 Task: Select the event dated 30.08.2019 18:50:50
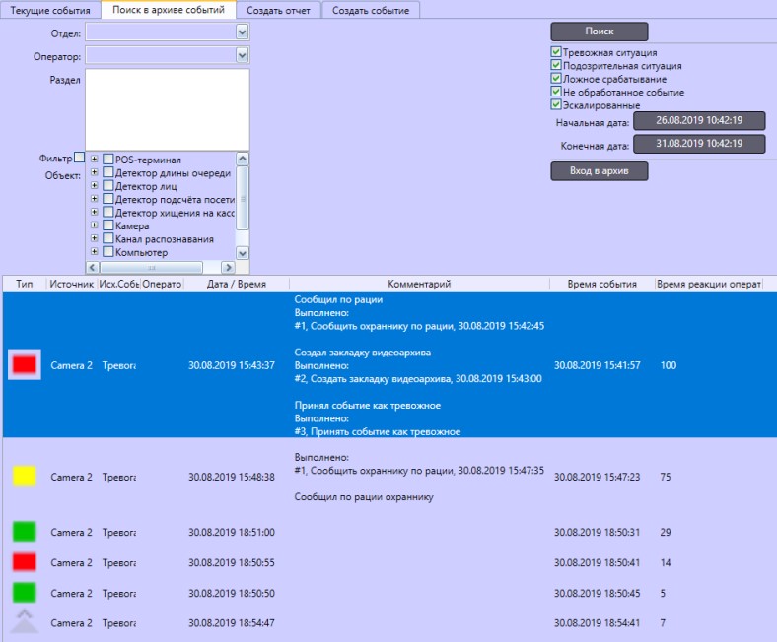(x=389, y=593)
